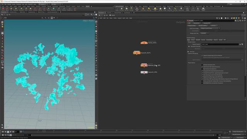Add an Area Light from the shelf
This screenshot has width=247, height=139.
(131, 9)
